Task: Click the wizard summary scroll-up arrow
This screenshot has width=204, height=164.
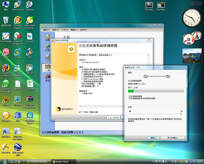Action: tap(149, 55)
